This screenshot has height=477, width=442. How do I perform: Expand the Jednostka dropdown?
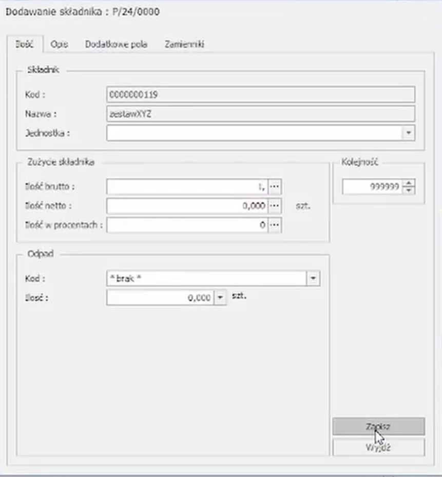click(408, 133)
